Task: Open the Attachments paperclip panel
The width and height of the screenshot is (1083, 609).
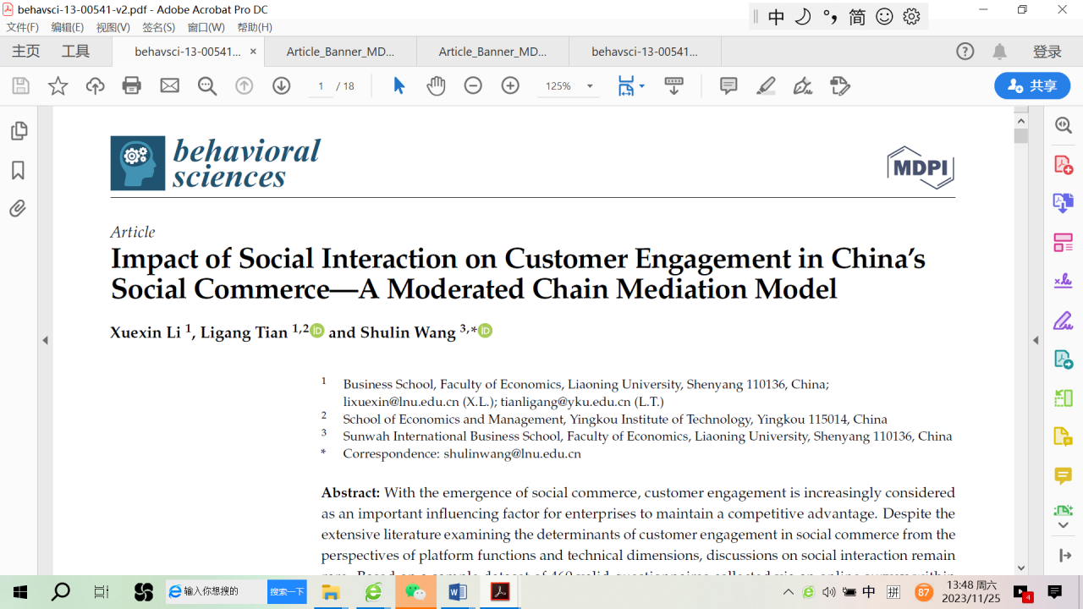Action: click(18, 208)
